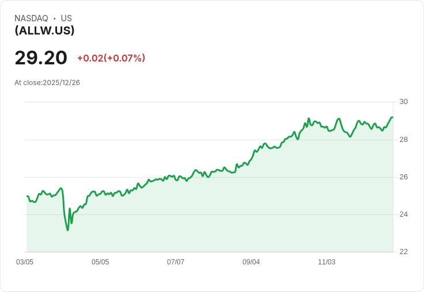Click the NASDAQ exchange label
The image size is (424, 292).
point(31,18)
